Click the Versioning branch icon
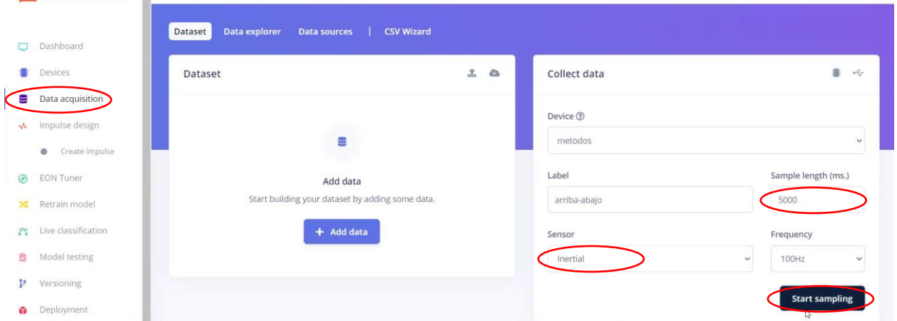The image size is (897, 321). (24, 284)
